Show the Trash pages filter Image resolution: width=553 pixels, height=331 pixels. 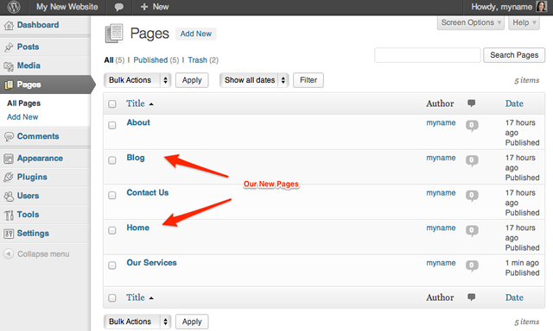click(x=198, y=60)
